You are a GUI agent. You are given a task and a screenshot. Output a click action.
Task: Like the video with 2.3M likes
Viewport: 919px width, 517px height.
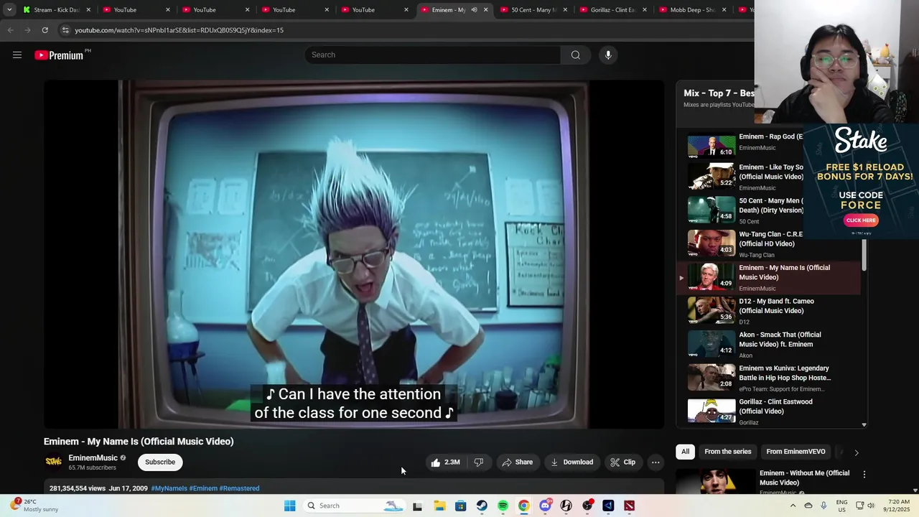(x=445, y=462)
